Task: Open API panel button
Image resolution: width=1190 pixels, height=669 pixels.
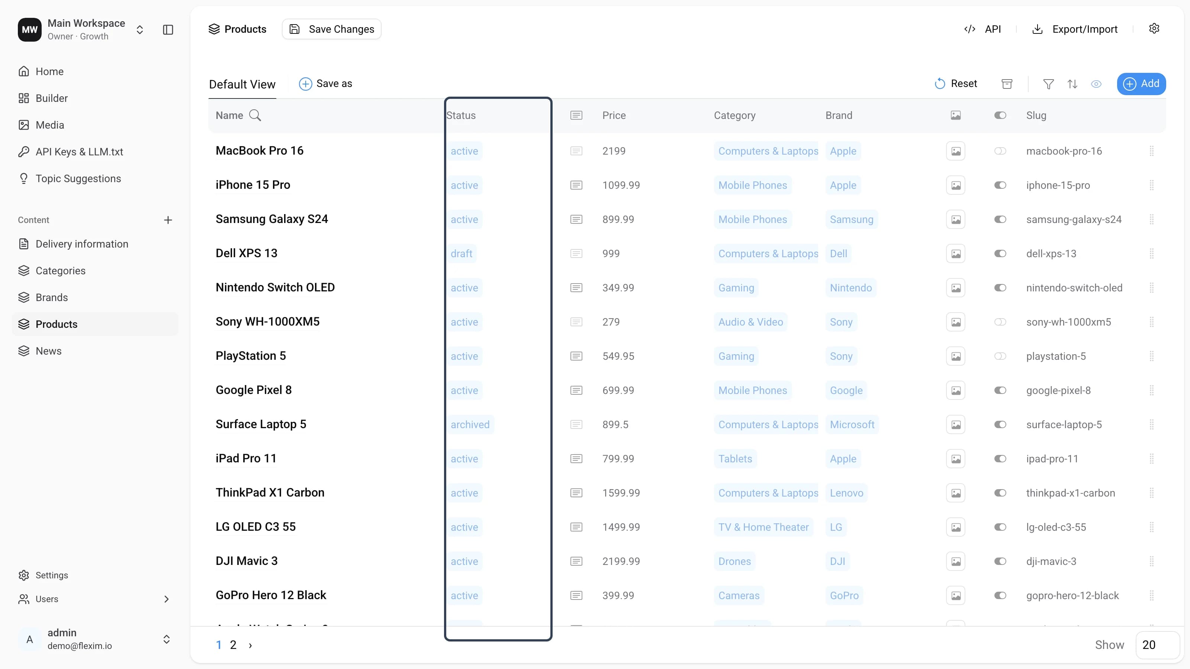Action: tap(982, 29)
